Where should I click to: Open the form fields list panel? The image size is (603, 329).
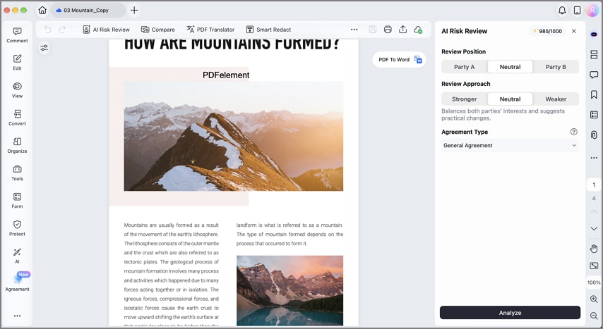coord(594,114)
